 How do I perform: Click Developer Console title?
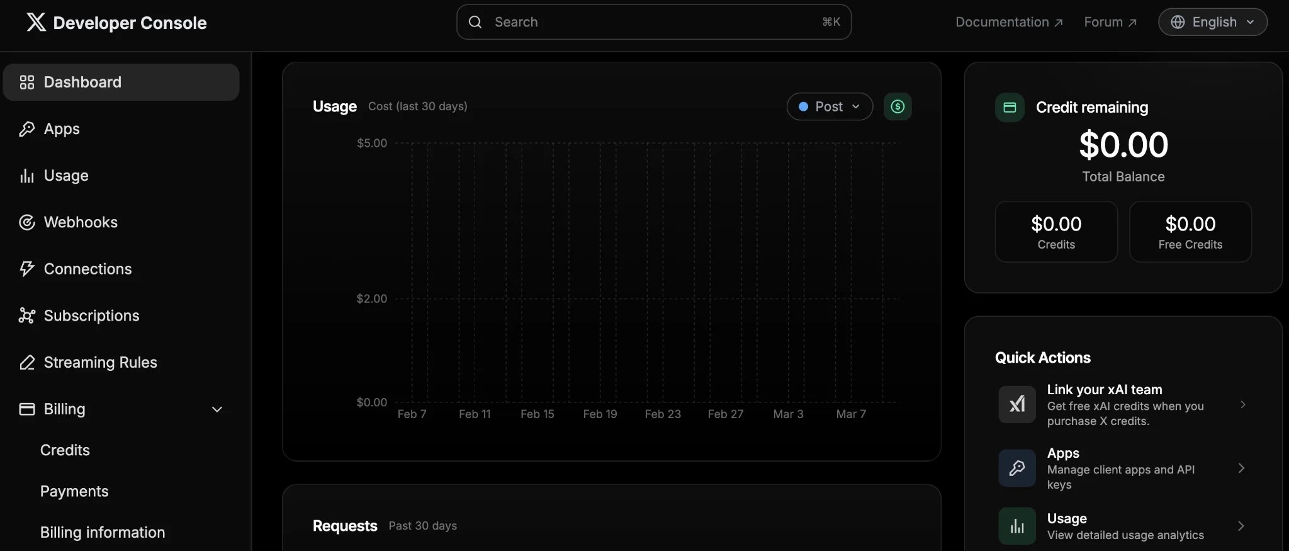pos(130,23)
